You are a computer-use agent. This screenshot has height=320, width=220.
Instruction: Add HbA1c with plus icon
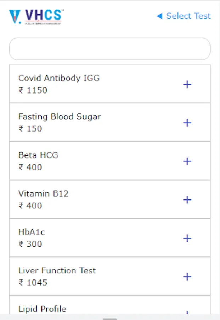click(x=187, y=238)
